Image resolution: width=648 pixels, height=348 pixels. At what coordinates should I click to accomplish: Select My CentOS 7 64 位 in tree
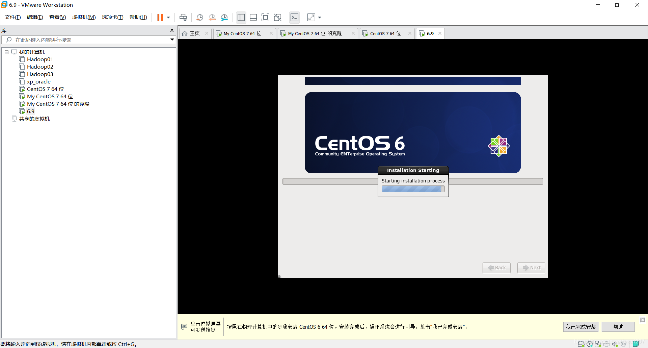tap(46, 97)
